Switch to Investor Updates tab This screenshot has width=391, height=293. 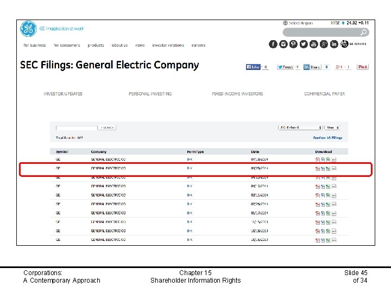coord(63,94)
